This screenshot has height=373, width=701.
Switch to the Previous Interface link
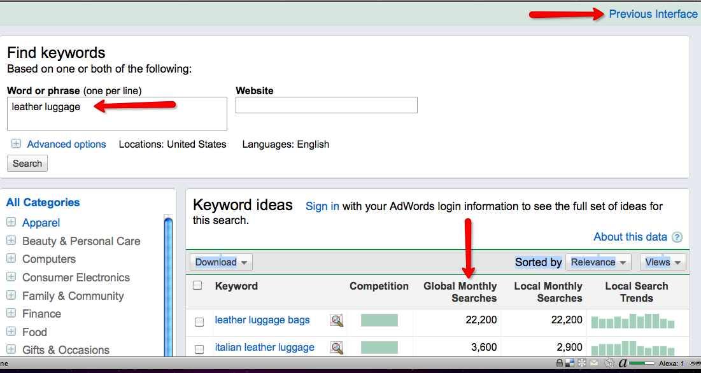pos(653,14)
